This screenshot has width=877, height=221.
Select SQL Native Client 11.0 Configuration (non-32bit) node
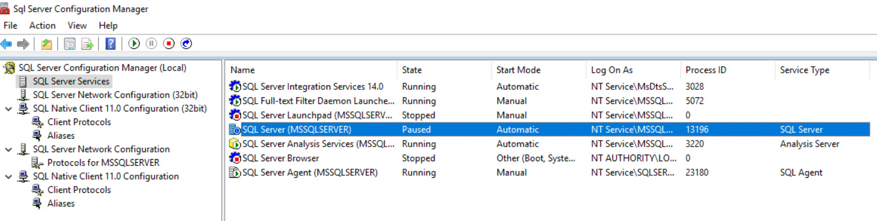[106, 176]
